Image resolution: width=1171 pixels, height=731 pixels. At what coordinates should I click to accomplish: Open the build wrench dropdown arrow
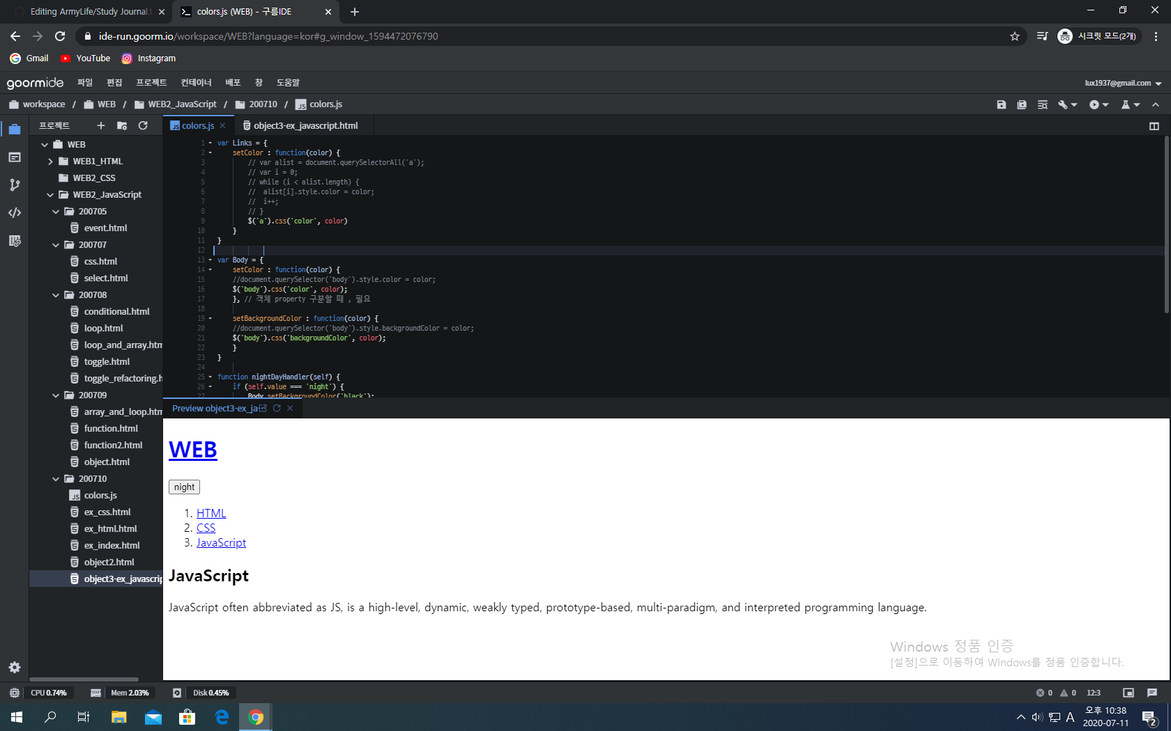1074,105
